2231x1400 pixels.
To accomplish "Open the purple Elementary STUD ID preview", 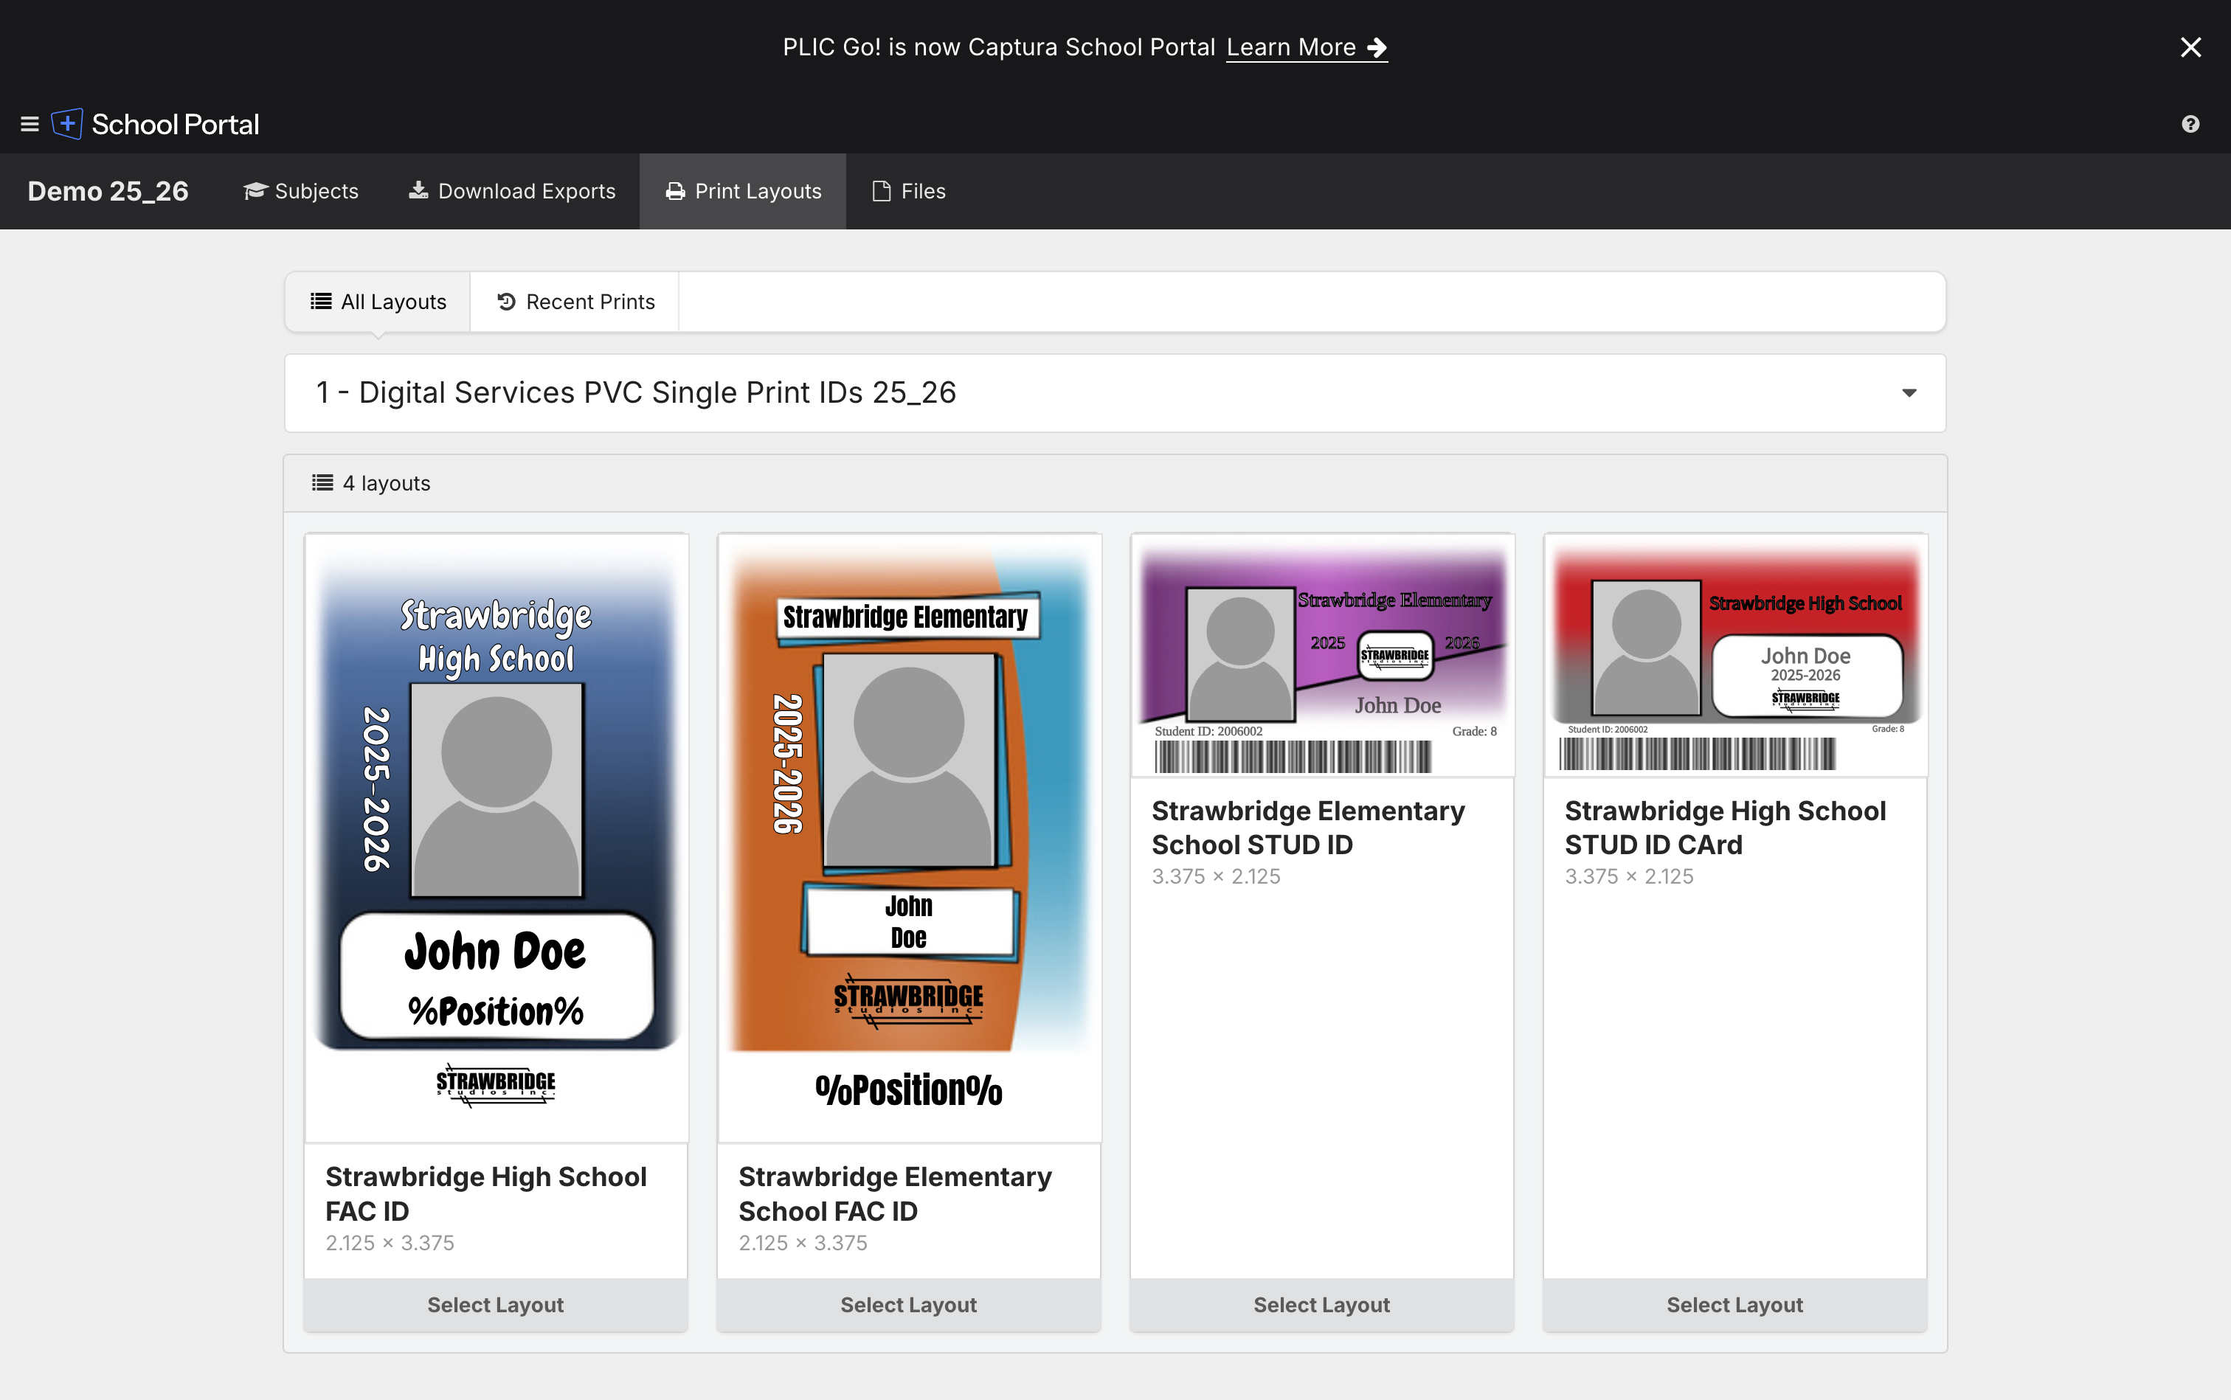I will point(1323,656).
